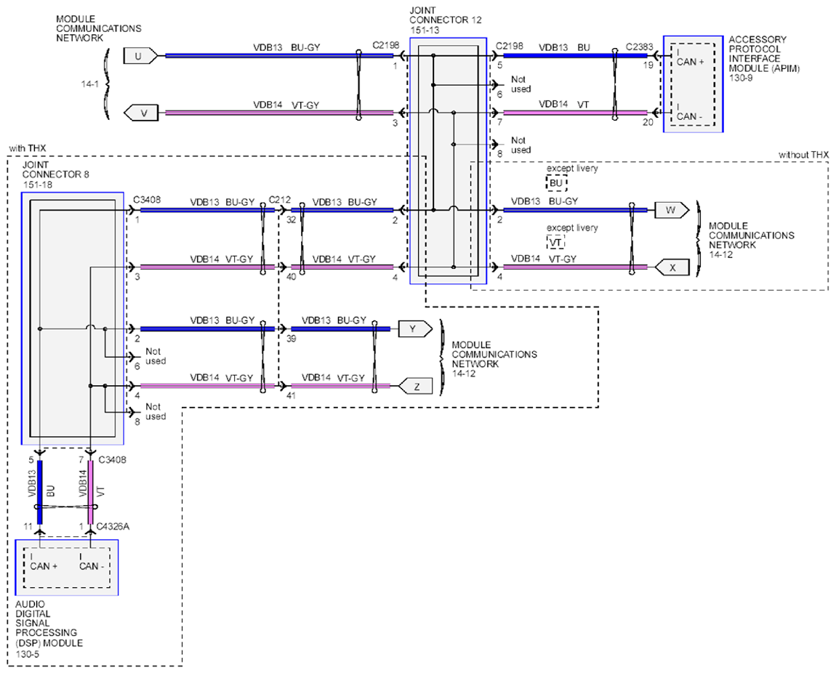Click the "C2383" connector label
The image size is (836, 673).
(x=639, y=47)
